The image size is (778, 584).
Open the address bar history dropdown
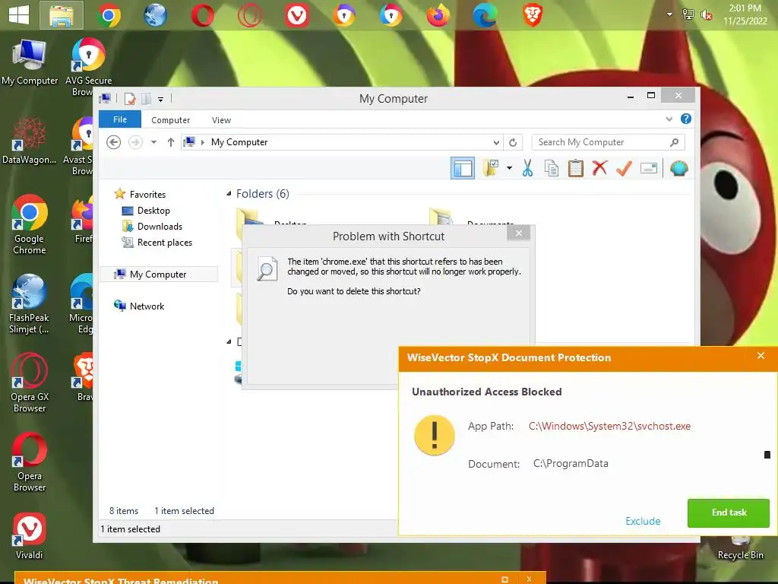click(495, 142)
